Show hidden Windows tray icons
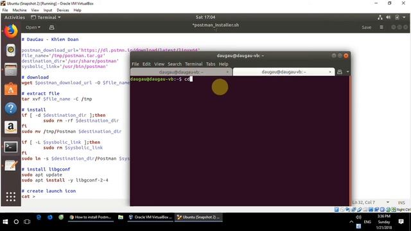The height and width of the screenshot is (231, 411). click(x=351, y=221)
